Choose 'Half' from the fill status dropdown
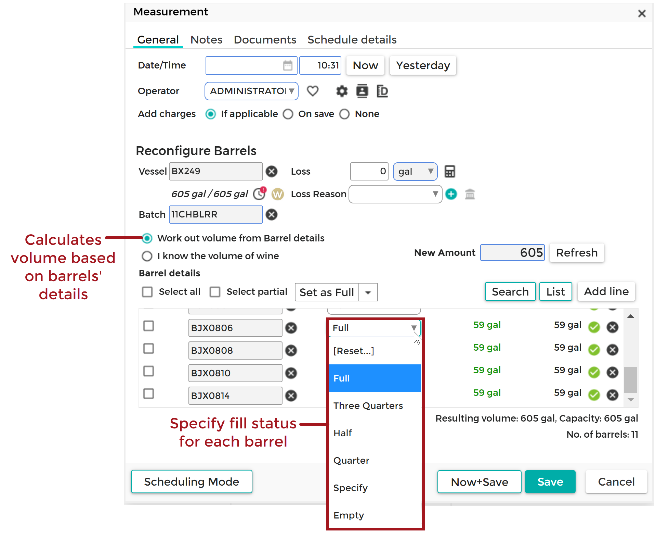Screen dimensions: 656x538 pyautogui.click(x=342, y=433)
